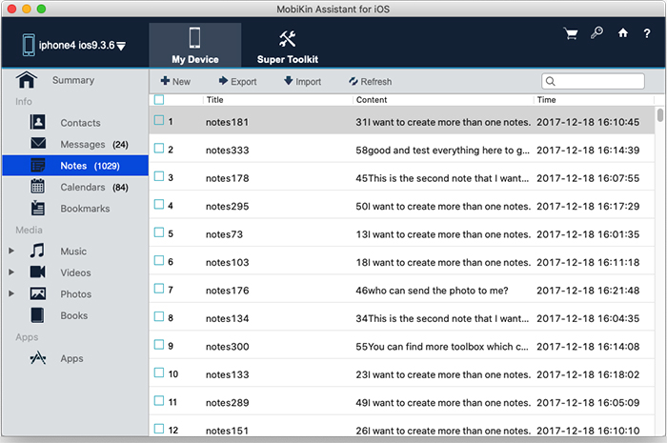Click the Export arrow icon
Screen dimensions: 667x443
pos(223,80)
